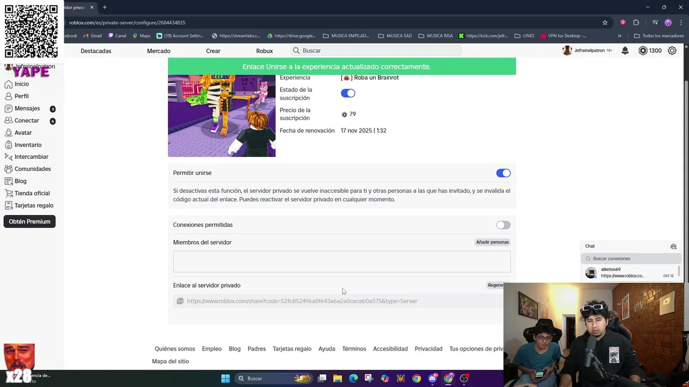The width and height of the screenshot is (689, 387).
Task: Click the red shield extension icon
Action: [623, 23]
